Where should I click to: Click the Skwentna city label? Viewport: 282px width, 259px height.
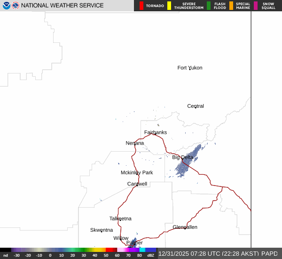pos(102,230)
